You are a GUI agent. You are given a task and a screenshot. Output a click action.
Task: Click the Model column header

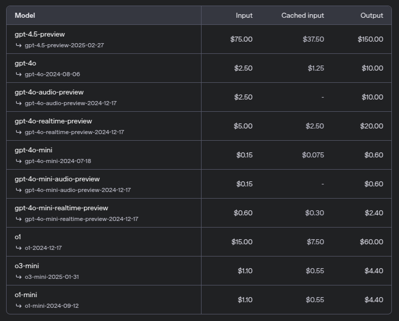tap(25, 16)
